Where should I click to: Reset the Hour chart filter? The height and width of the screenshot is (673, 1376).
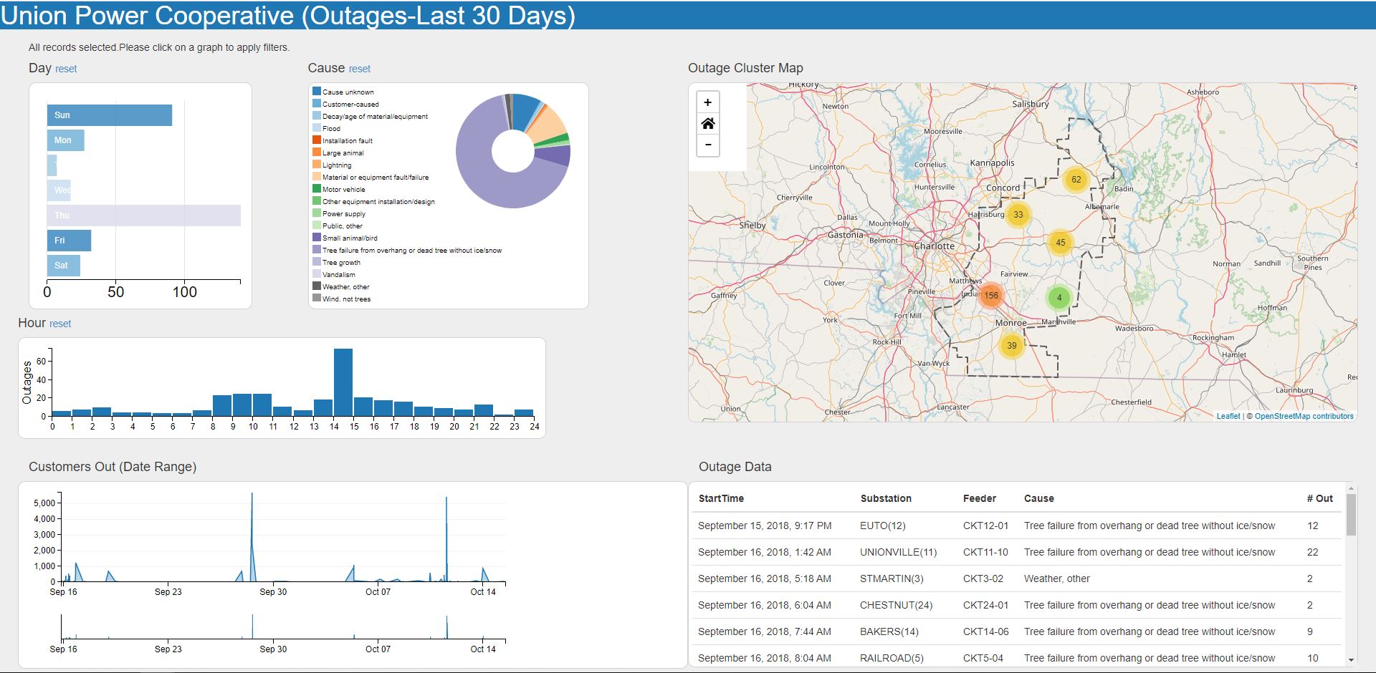point(60,324)
